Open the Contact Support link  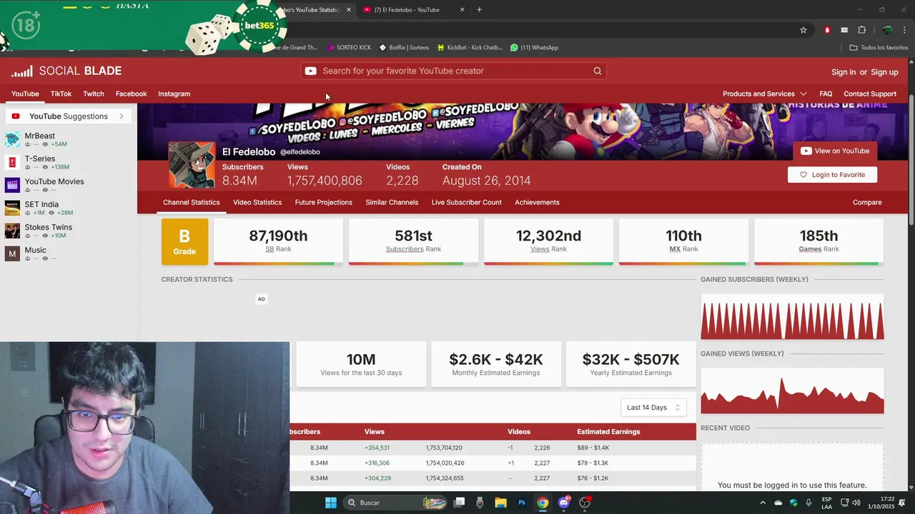coord(870,94)
